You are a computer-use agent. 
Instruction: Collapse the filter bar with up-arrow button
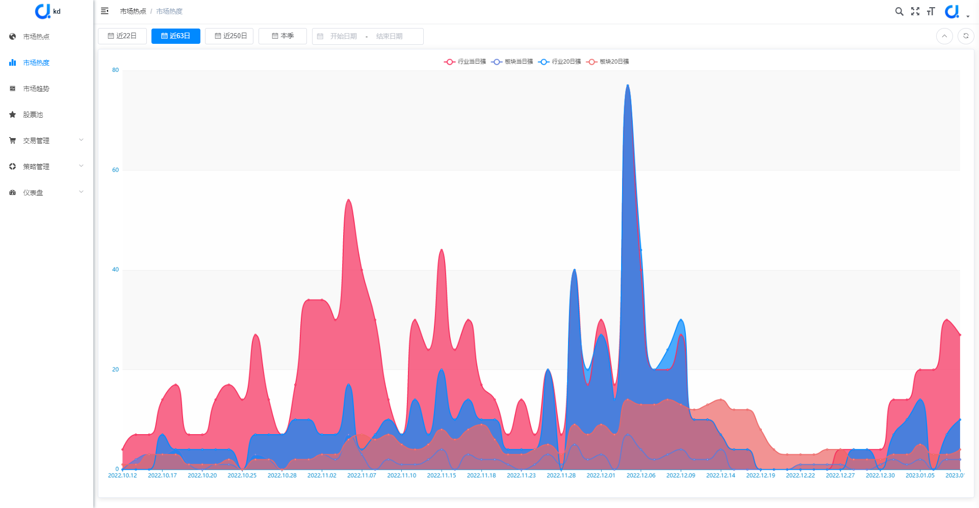[944, 36]
